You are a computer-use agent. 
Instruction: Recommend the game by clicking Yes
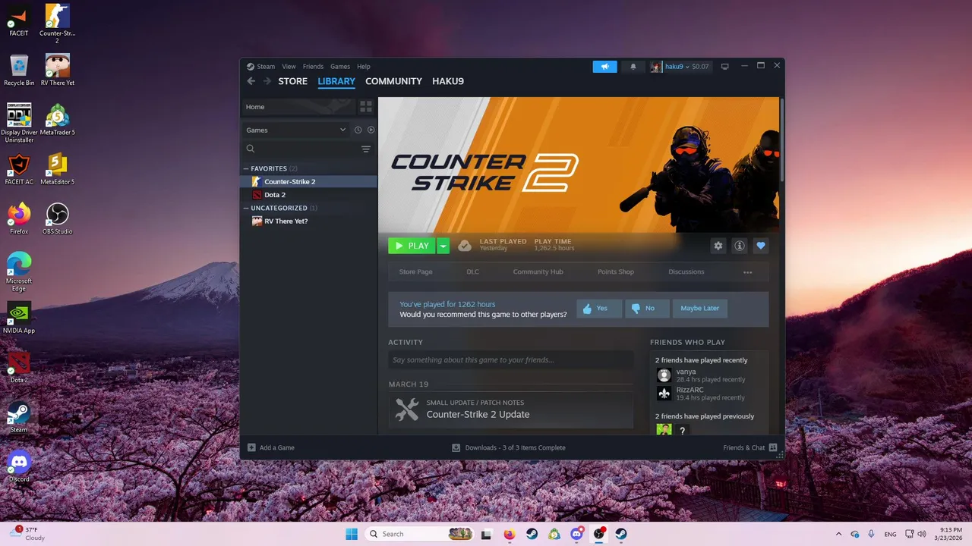click(x=599, y=309)
